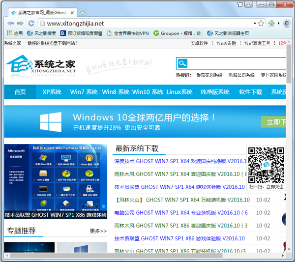Open 深度技术 GHOST WIN7 SP1 X64 link
Image resolution: width=295 pixels, height=262 pixels.
[x=180, y=161]
